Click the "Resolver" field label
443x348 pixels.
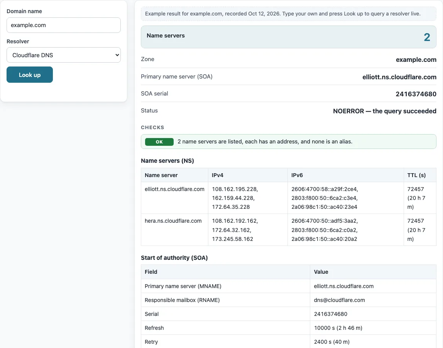(18, 41)
